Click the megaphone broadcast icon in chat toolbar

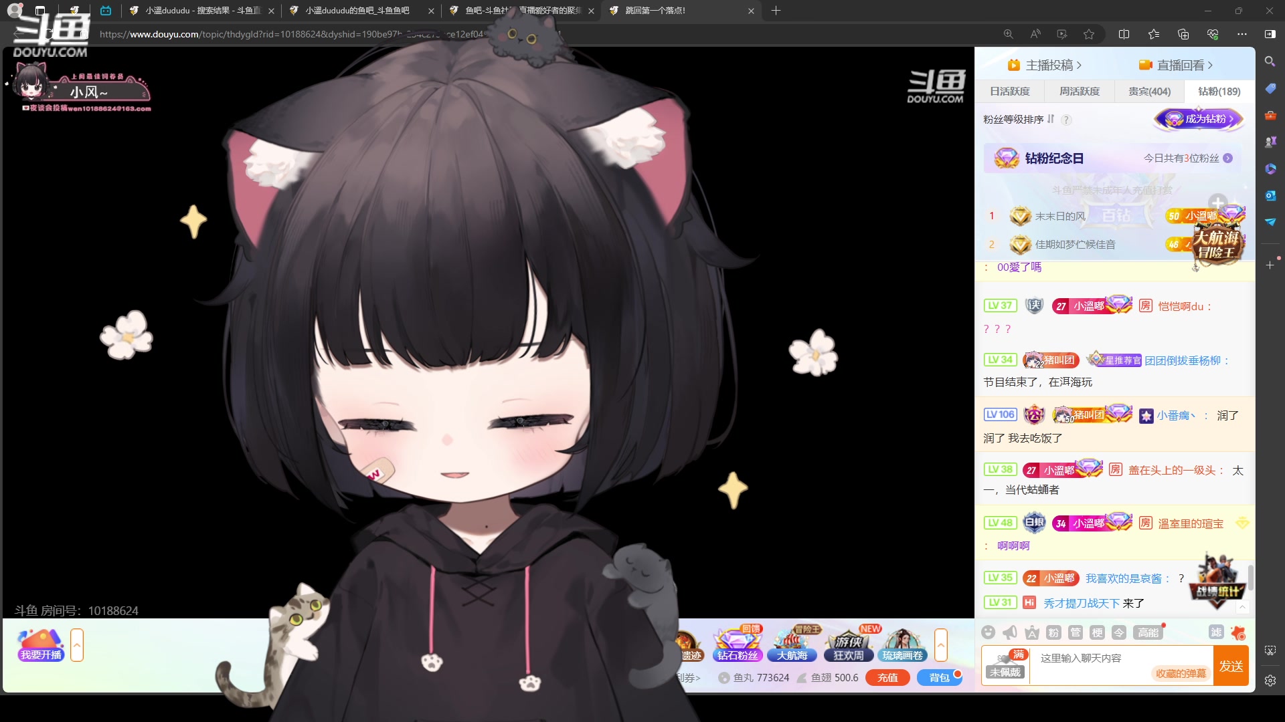(x=1010, y=632)
